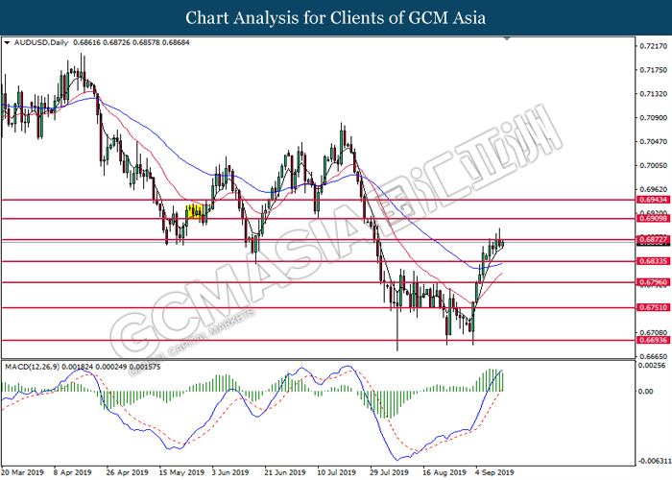Click the 0.67510 price level label
Image resolution: width=672 pixels, height=480 pixels.
click(x=654, y=307)
